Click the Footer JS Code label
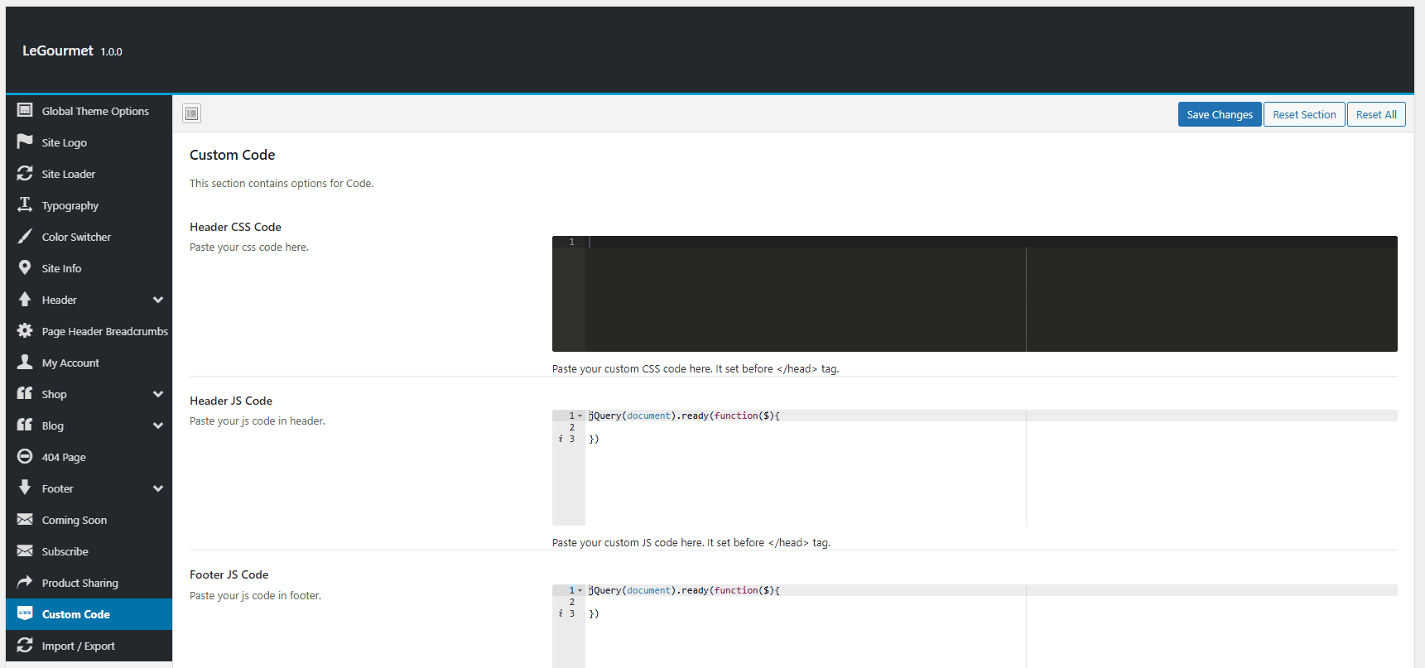The height and width of the screenshot is (668, 1425). click(x=229, y=574)
